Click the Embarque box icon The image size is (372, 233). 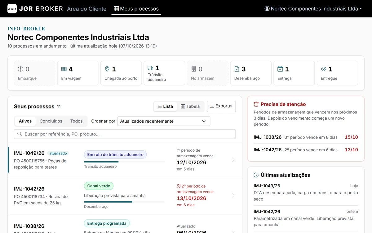pos(20,69)
